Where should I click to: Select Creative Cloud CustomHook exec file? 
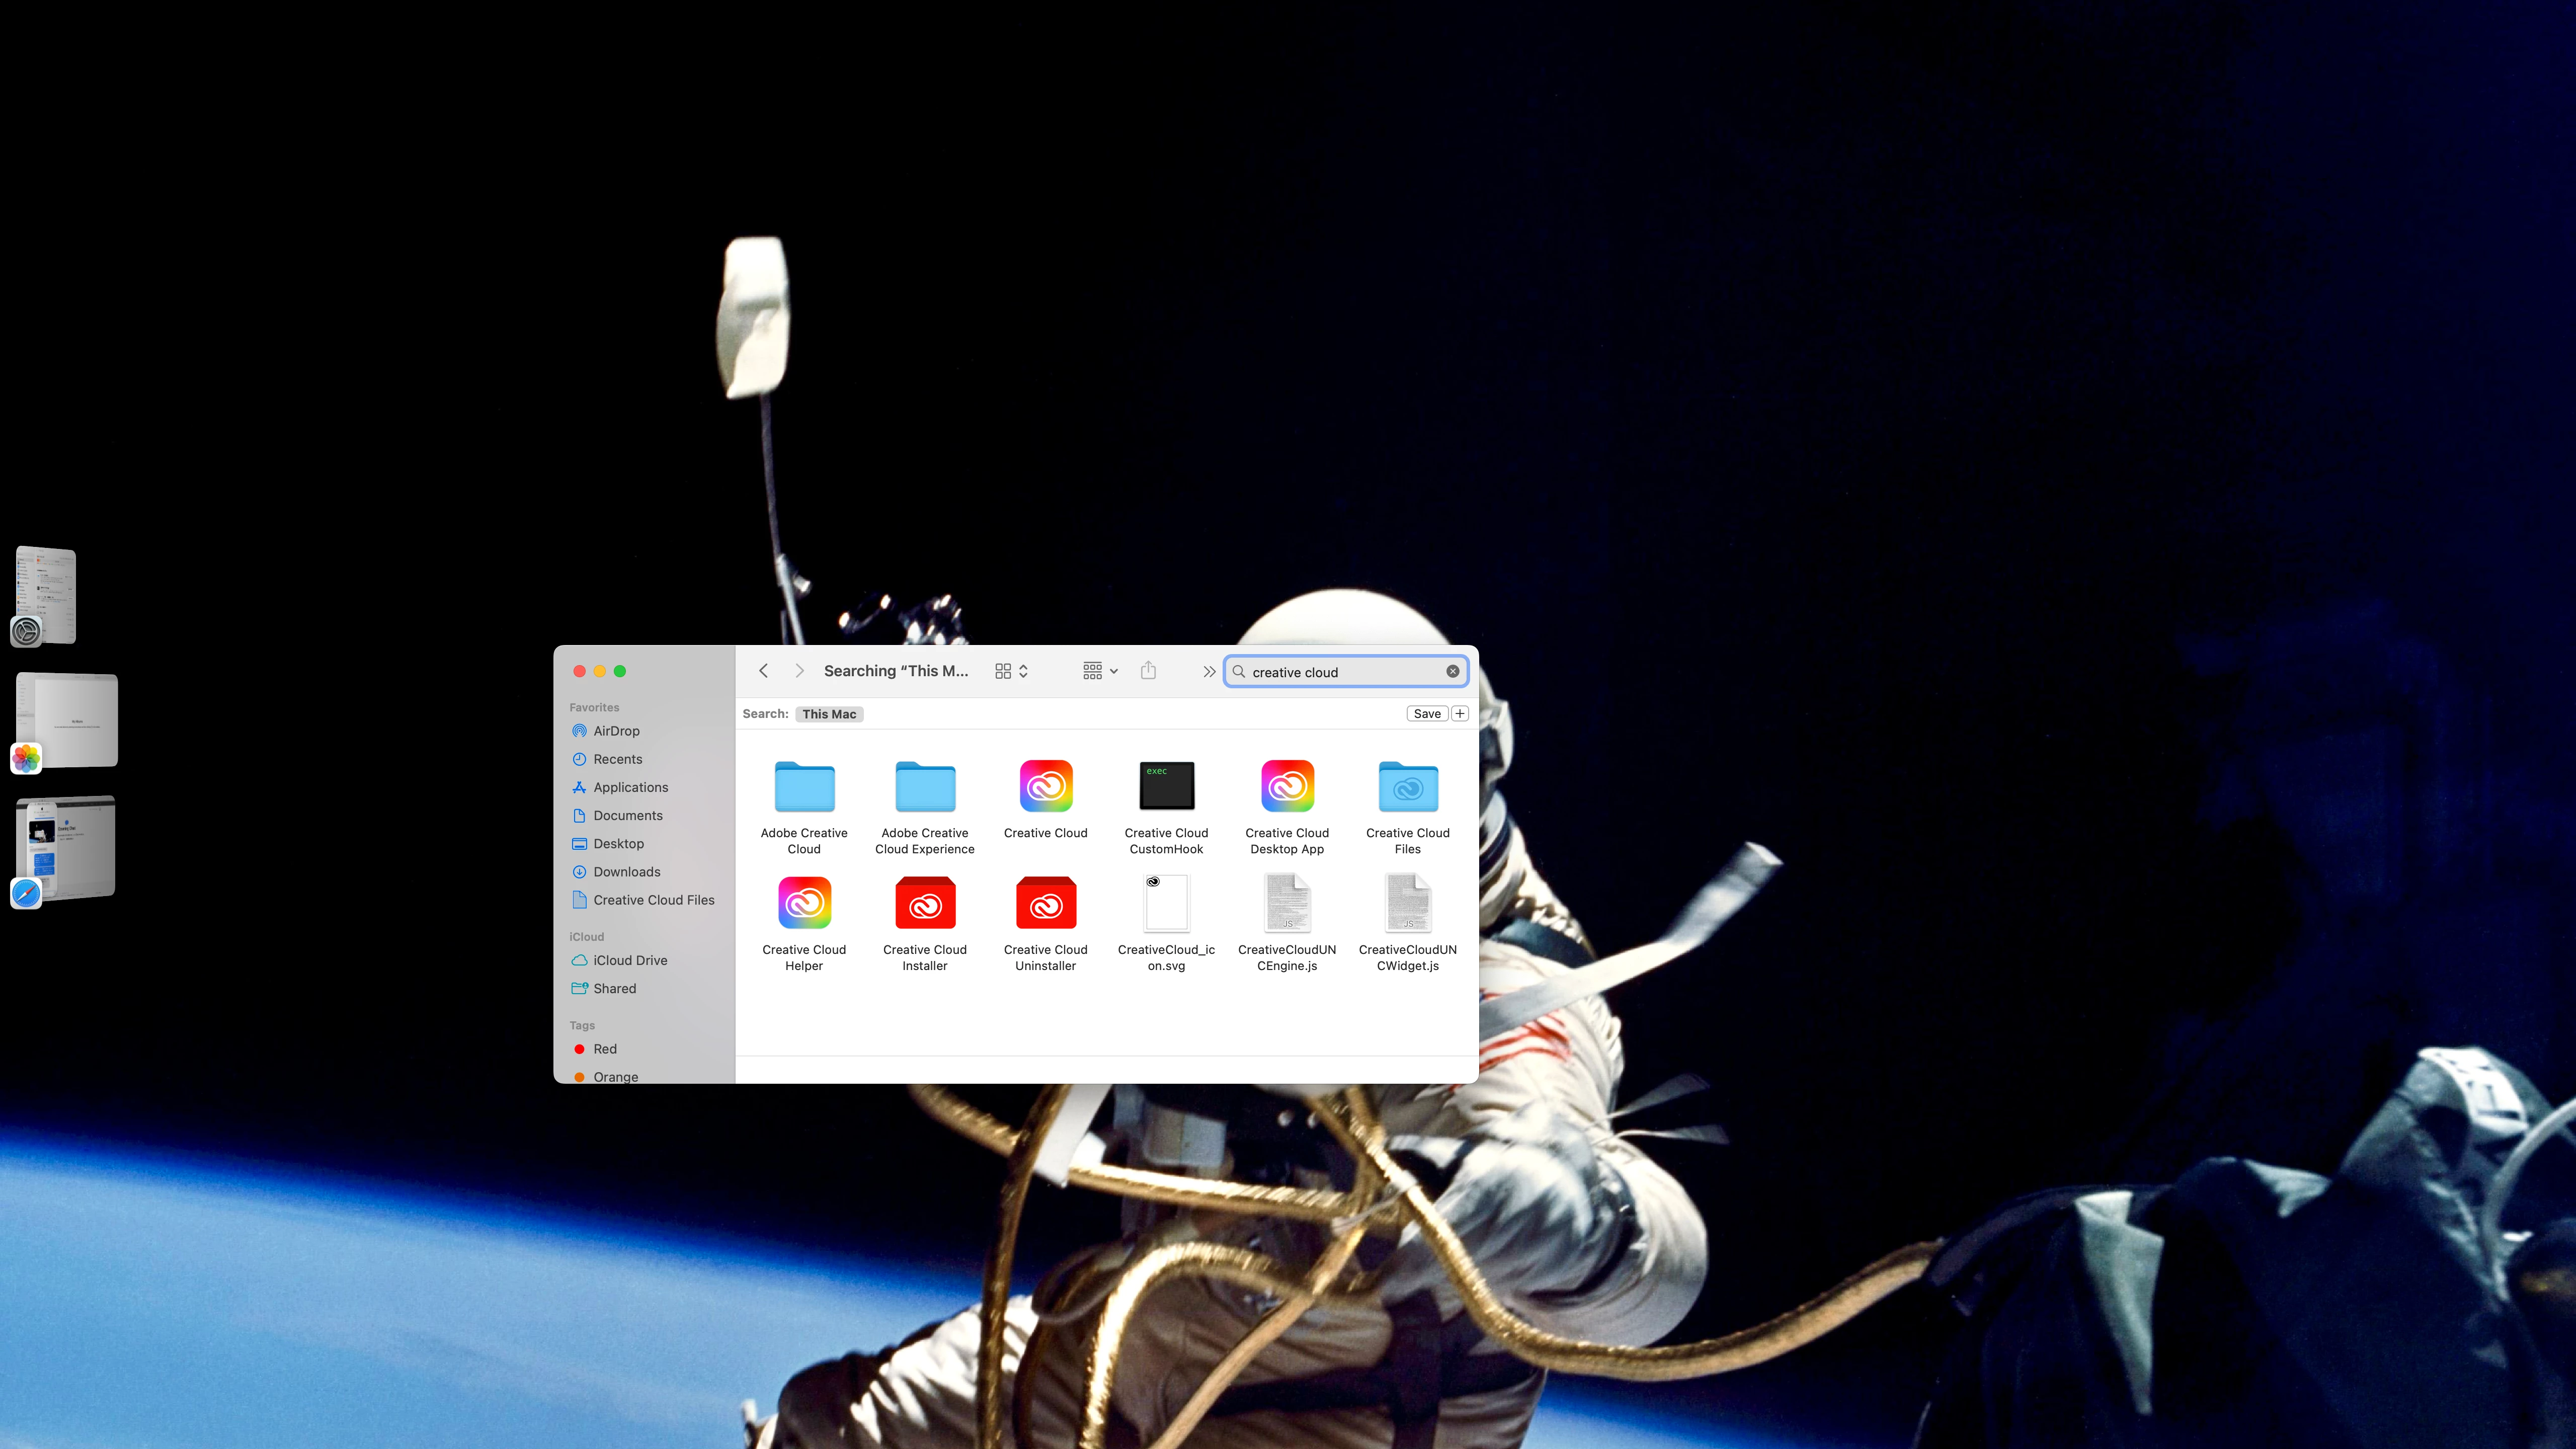pos(1166,787)
